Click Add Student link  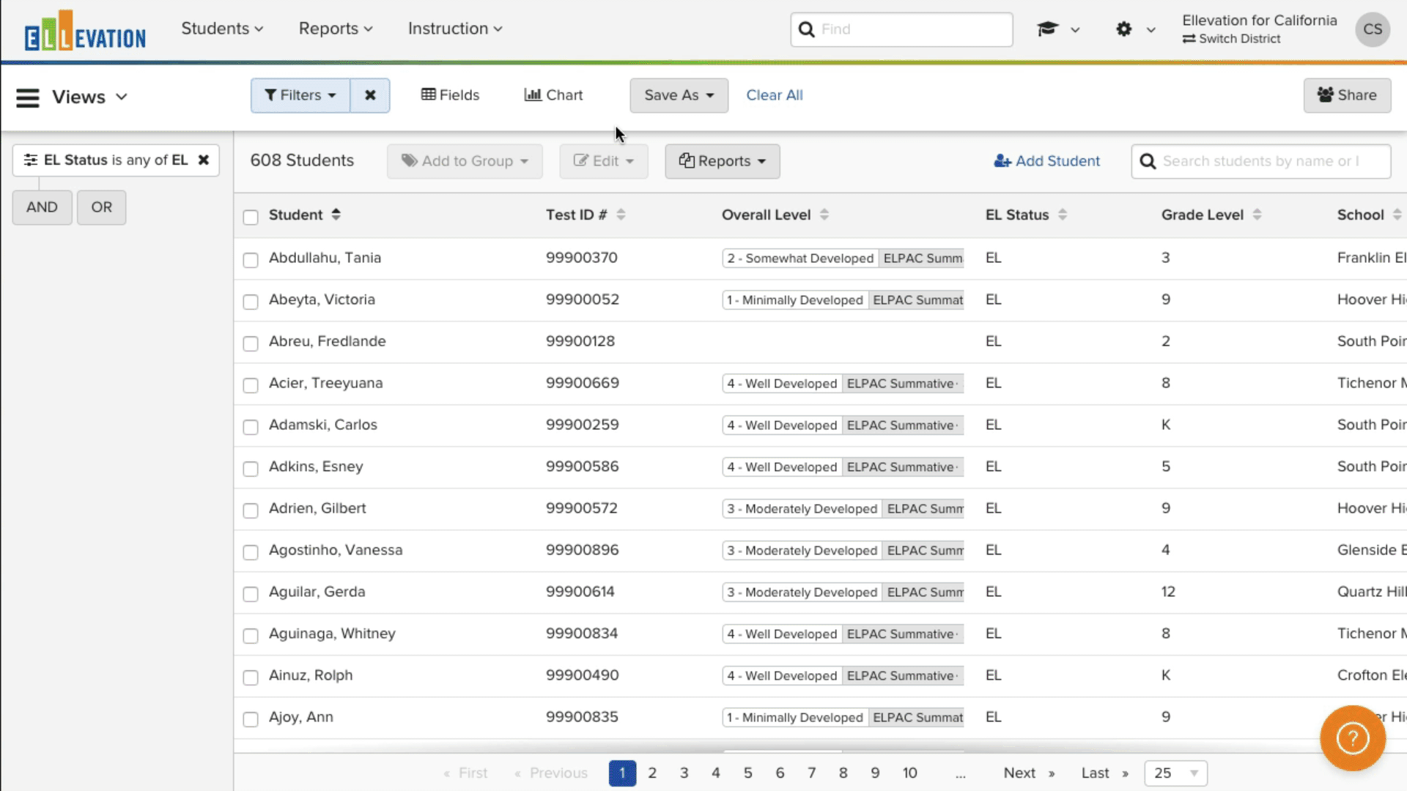1046,161
